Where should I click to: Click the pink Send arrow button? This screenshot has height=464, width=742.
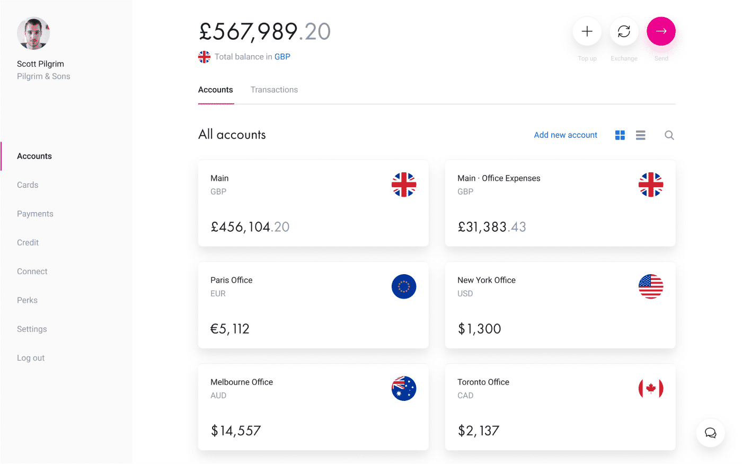(x=661, y=31)
